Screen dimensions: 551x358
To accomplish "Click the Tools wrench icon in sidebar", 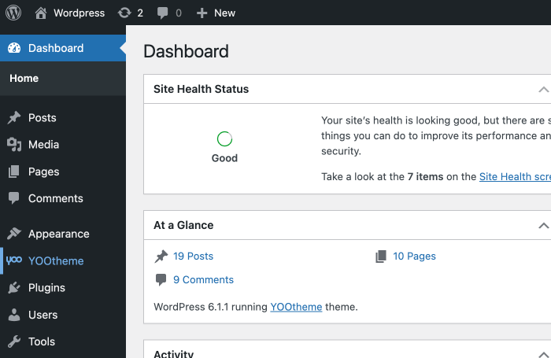I will (14, 341).
